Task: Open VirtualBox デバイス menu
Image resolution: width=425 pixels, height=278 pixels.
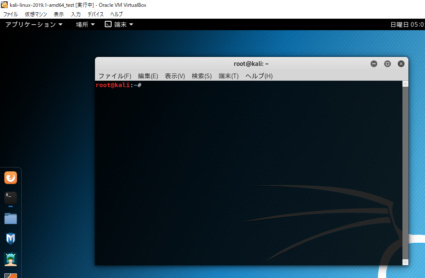Action: tap(95, 14)
